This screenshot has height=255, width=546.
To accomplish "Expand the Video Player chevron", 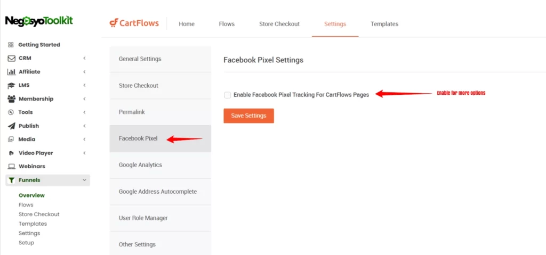I will click(x=84, y=153).
